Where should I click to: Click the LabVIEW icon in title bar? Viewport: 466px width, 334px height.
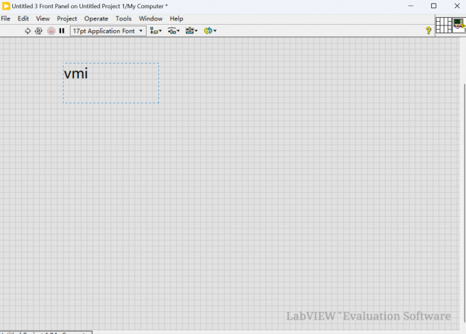pyautogui.click(x=6, y=6)
